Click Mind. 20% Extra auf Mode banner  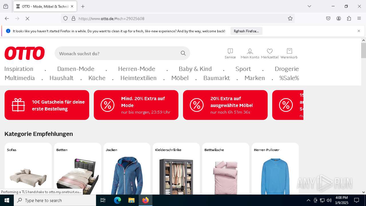click(136, 105)
